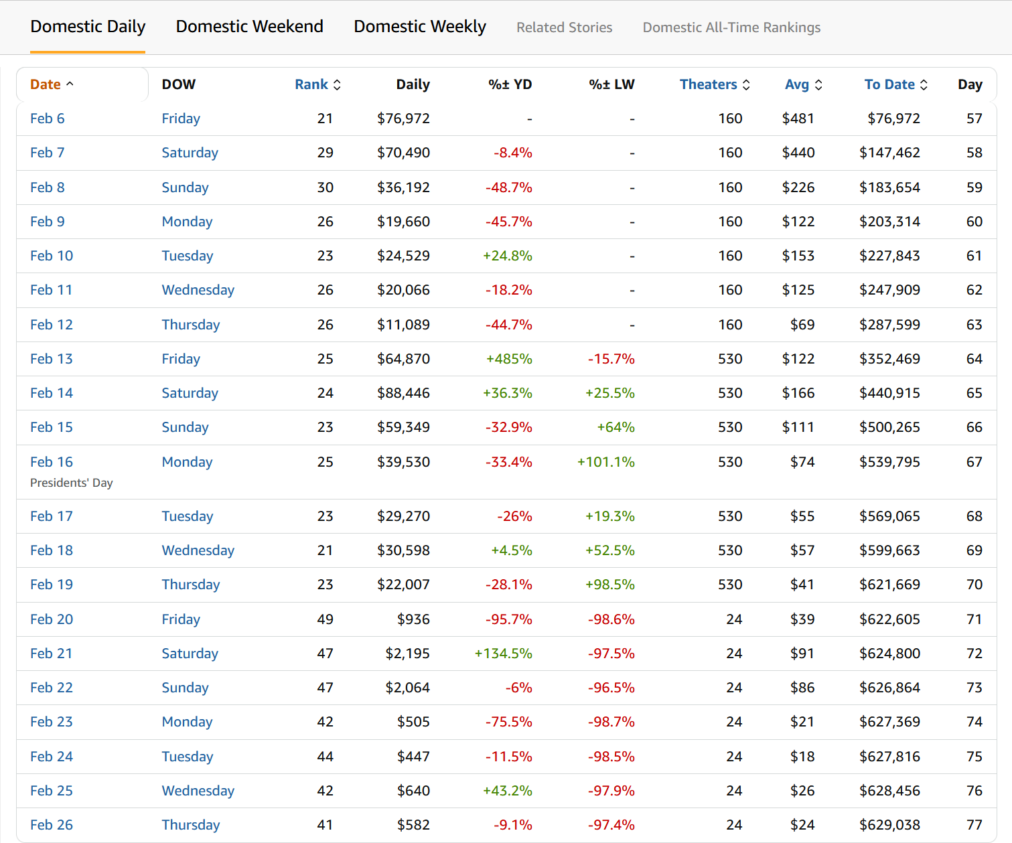The width and height of the screenshot is (1012, 843).
Task: Click the sort arrows beside Theaters header
Action: (746, 85)
